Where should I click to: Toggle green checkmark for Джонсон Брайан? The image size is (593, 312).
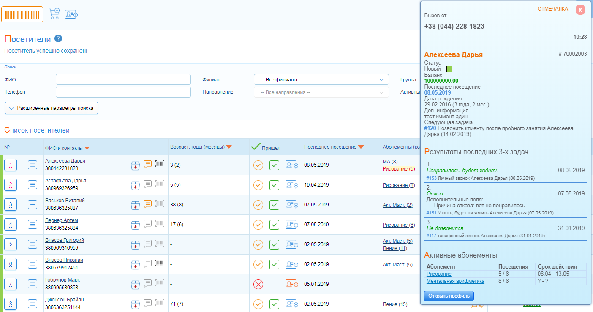click(274, 304)
